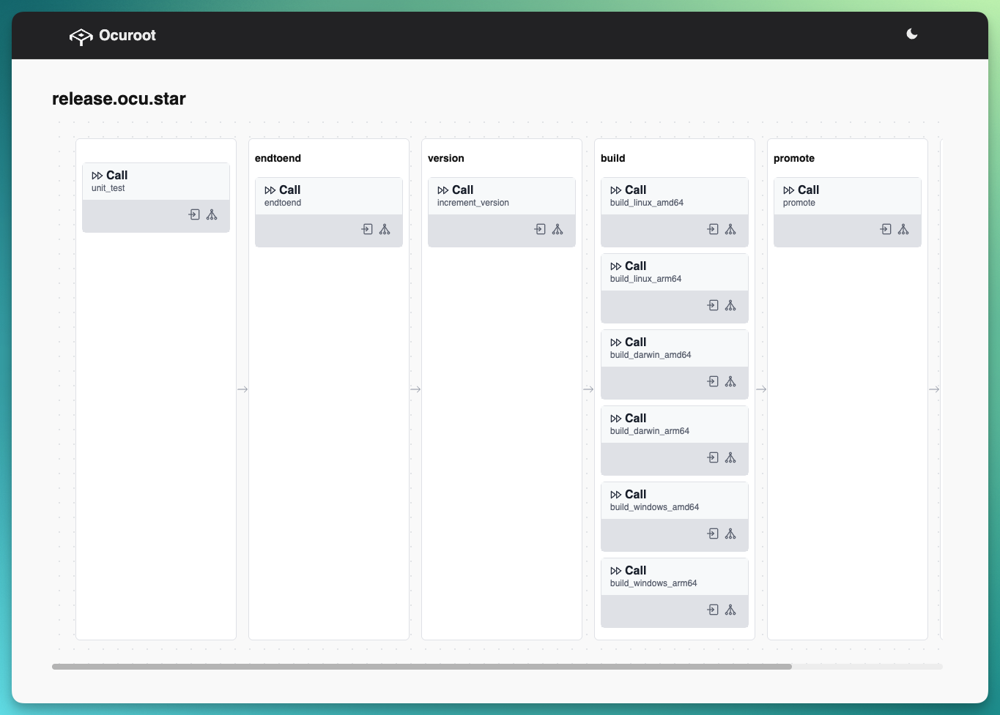
Task: Click the Ocuroot brand name link
Action: pyautogui.click(x=127, y=36)
